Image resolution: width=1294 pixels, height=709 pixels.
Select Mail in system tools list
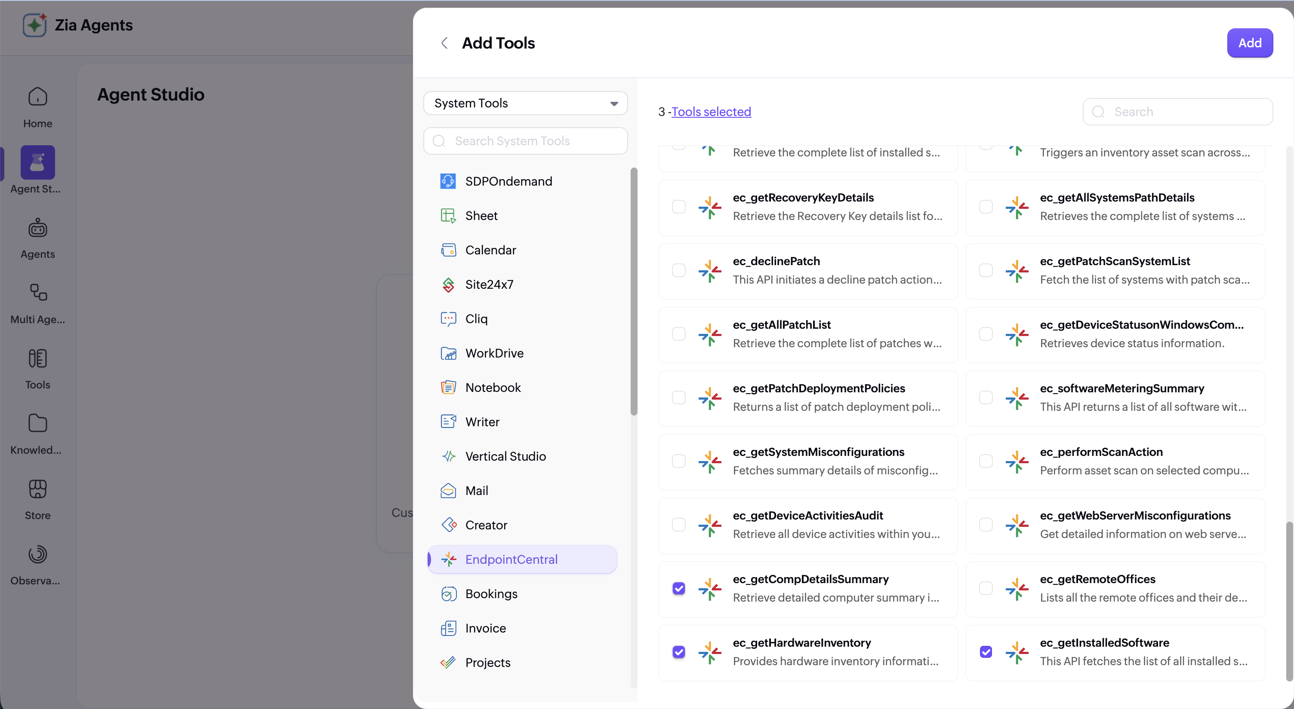(522, 491)
